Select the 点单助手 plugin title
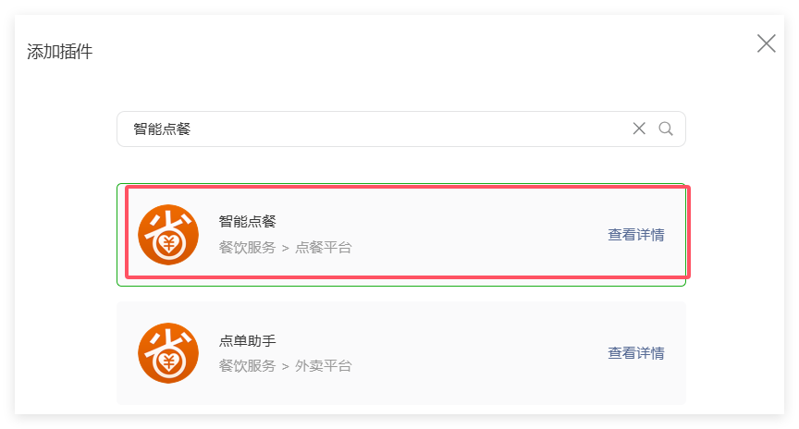The image size is (799, 429). [x=247, y=340]
